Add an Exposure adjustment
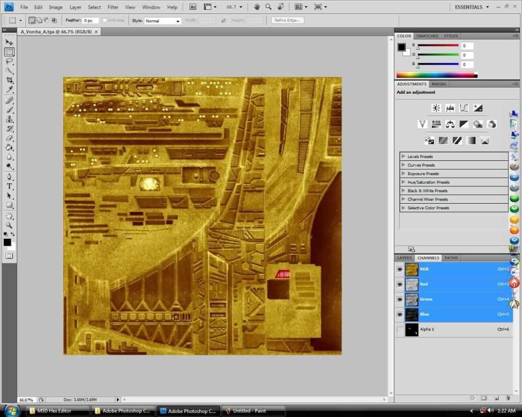 478,108
